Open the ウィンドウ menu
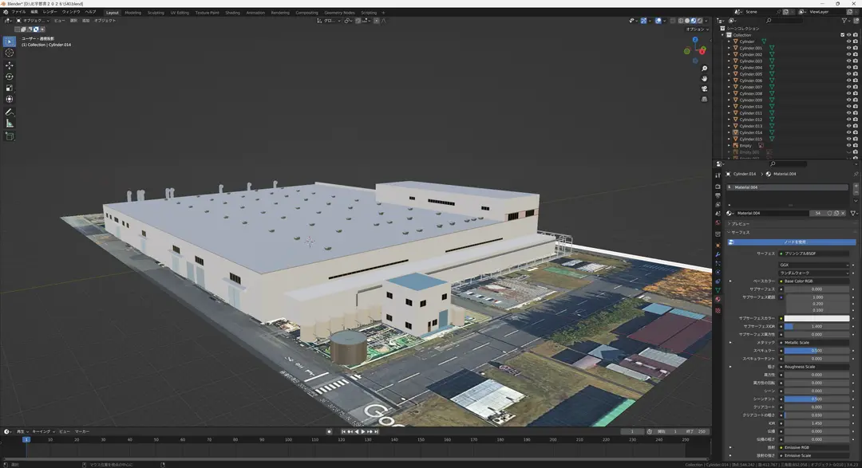This screenshot has width=862, height=468. coord(70,12)
